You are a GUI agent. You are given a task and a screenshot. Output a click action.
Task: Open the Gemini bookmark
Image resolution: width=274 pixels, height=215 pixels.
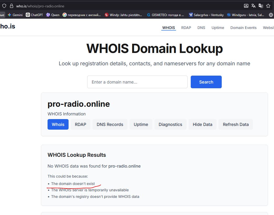pyautogui.click(x=15, y=15)
